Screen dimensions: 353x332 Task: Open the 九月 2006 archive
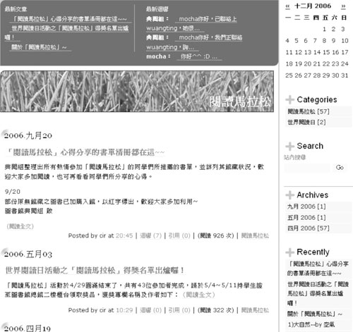tap(306, 207)
